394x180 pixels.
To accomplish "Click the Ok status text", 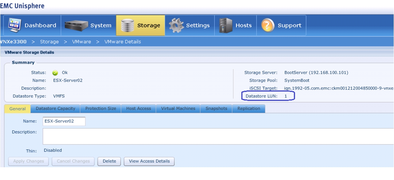I will tap(65, 73).
